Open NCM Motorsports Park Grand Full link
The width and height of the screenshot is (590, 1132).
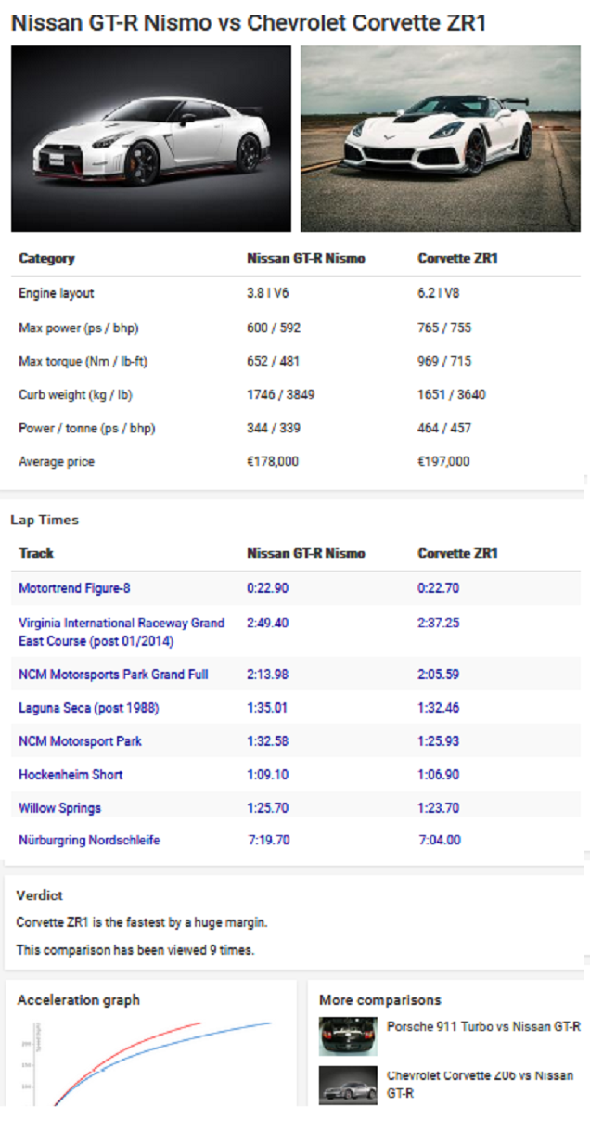(113, 675)
